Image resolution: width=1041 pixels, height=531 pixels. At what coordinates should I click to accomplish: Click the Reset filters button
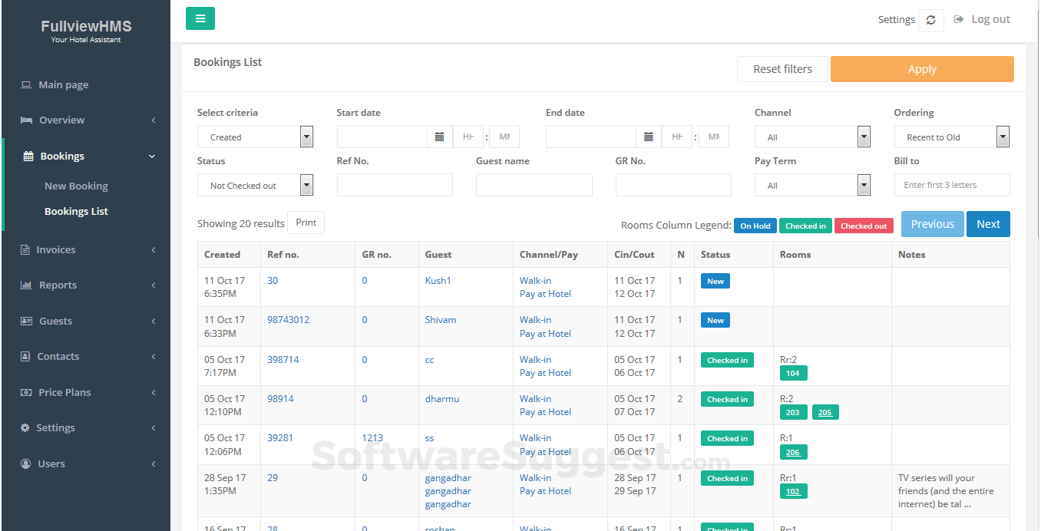pos(782,68)
